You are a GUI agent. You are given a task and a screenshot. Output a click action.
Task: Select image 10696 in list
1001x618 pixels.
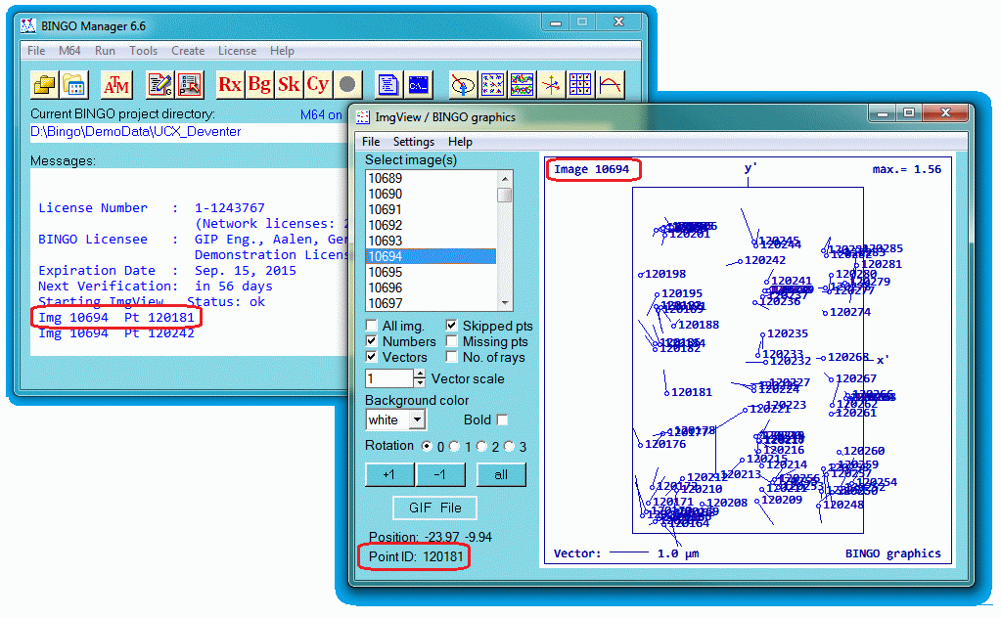[x=431, y=287]
